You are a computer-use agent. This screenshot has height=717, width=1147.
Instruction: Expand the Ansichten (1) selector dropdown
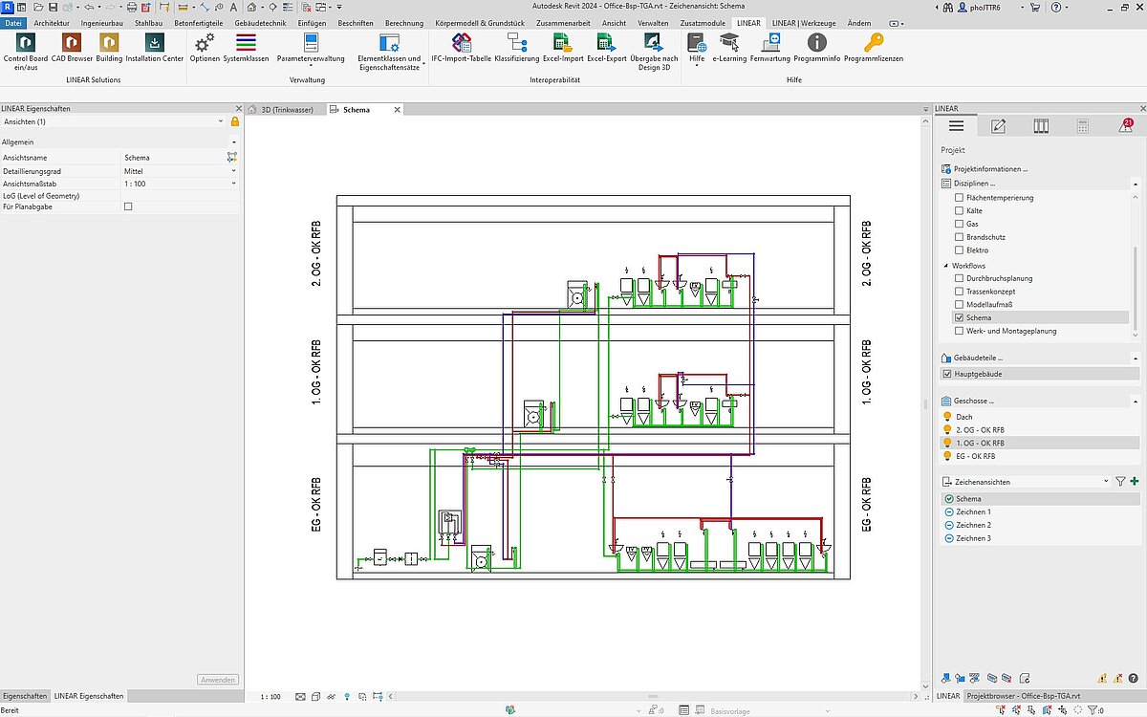221,122
